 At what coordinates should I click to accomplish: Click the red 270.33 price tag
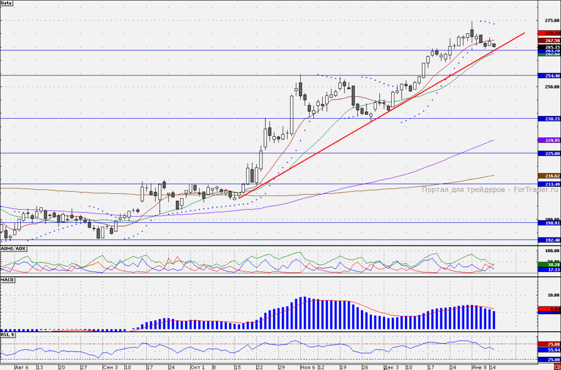coord(549,33)
